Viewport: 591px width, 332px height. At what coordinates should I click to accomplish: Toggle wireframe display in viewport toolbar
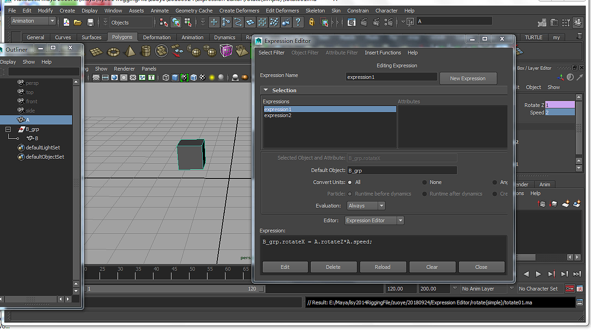tap(166, 77)
